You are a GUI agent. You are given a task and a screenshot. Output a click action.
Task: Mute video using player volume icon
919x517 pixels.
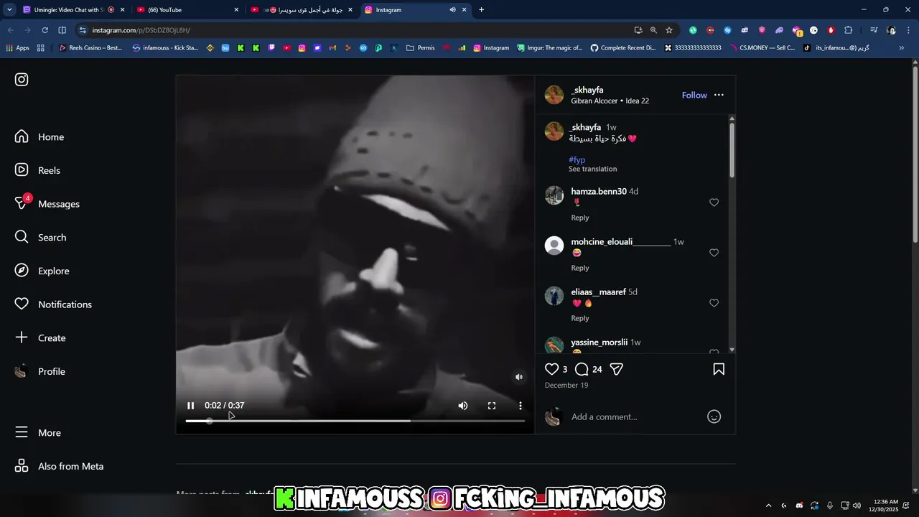point(463,406)
